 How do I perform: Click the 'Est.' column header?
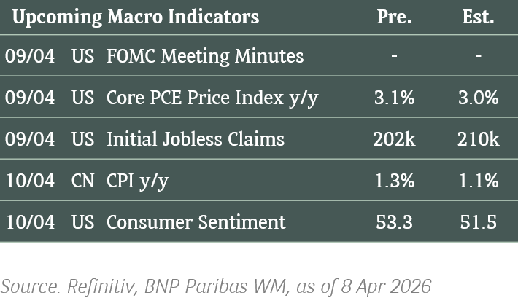479,17
